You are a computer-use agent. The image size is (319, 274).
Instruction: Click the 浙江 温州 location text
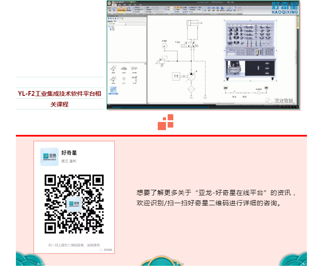coord(69,161)
